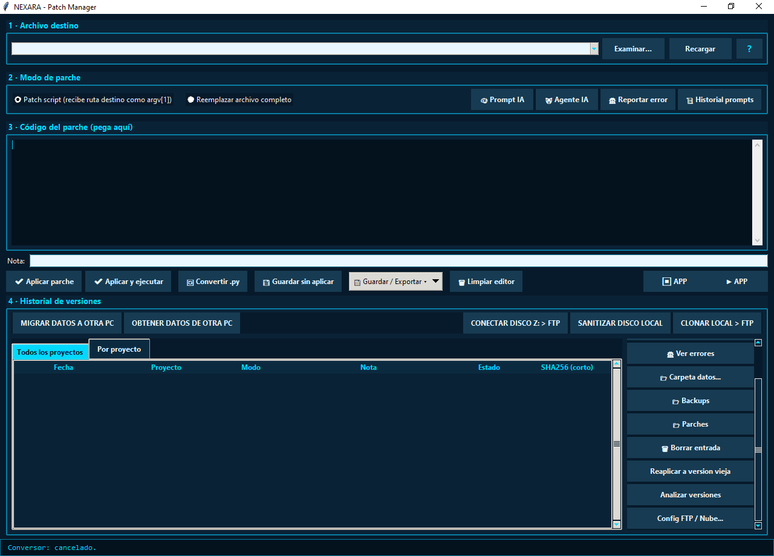
Task: Switch to the Por proyecto tab
Action: point(119,349)
